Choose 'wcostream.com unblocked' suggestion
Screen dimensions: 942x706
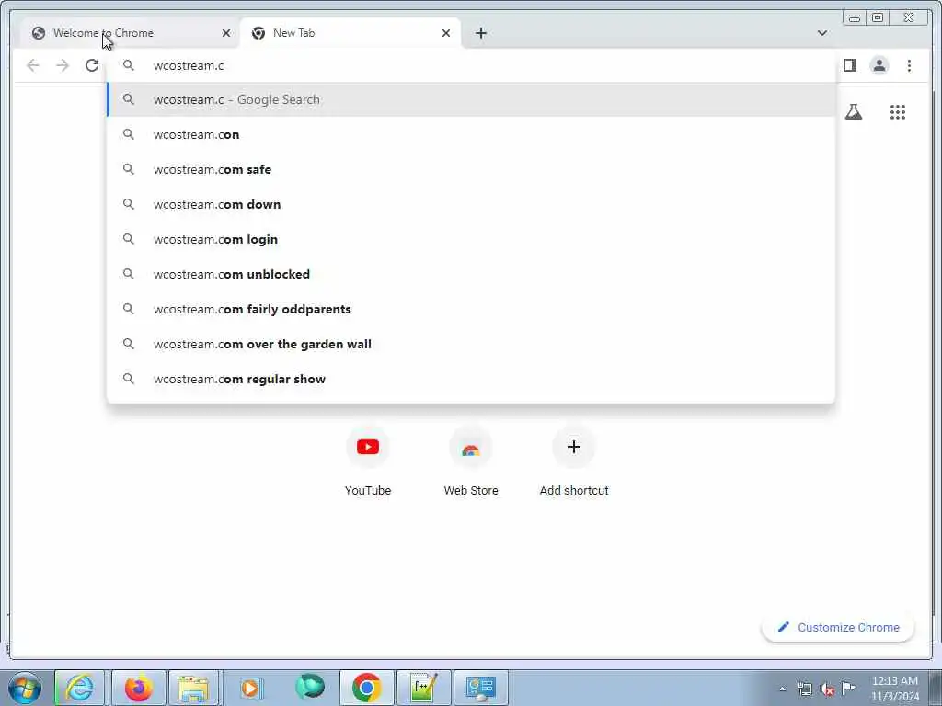point(471,274)
